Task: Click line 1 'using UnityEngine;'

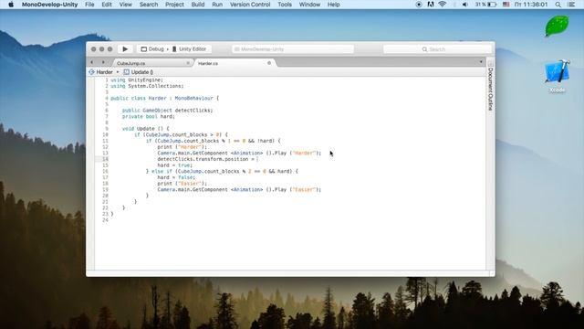Action: (137, 80)
